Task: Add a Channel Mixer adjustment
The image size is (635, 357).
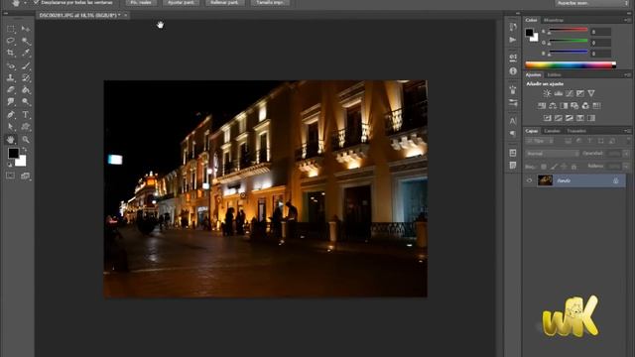Action: tap(585, 106)
